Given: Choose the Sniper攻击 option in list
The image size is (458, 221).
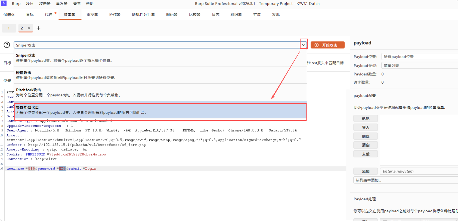Looking at the screenshot, I should pos(160,58).
